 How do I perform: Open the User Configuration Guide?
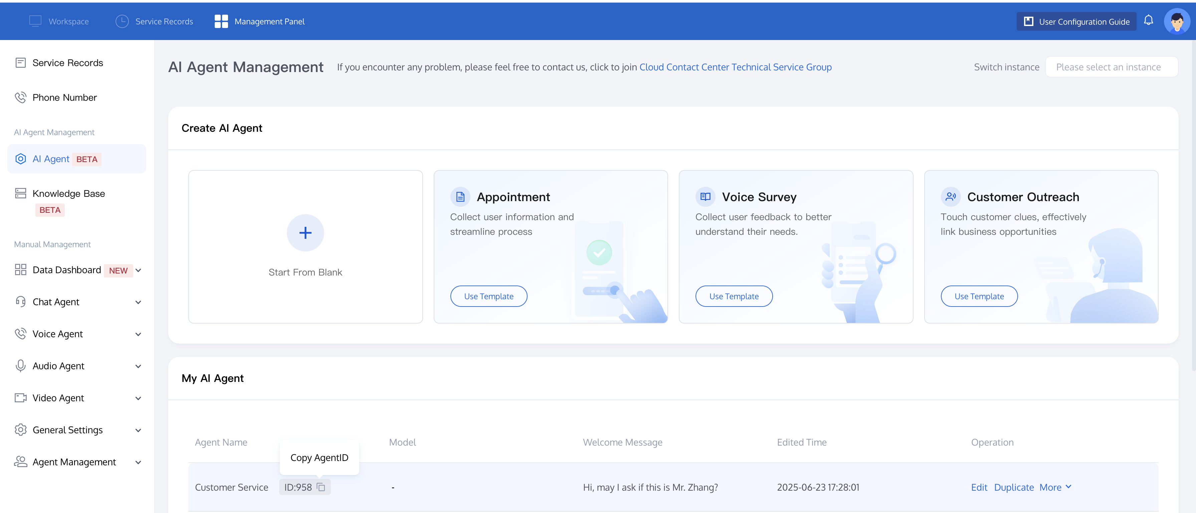pos(1076,21)
